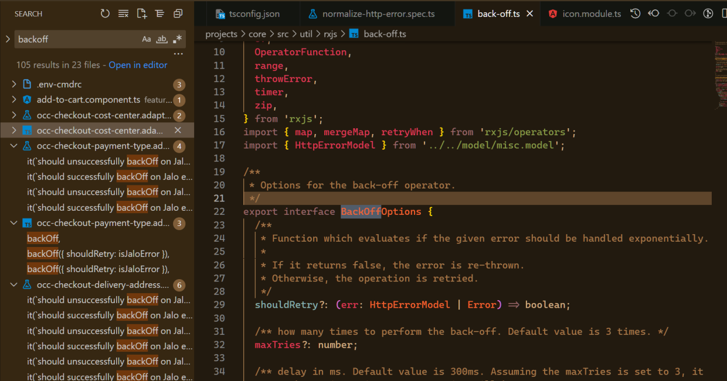
Task: Open a new search editor
Action: point(141,13)
